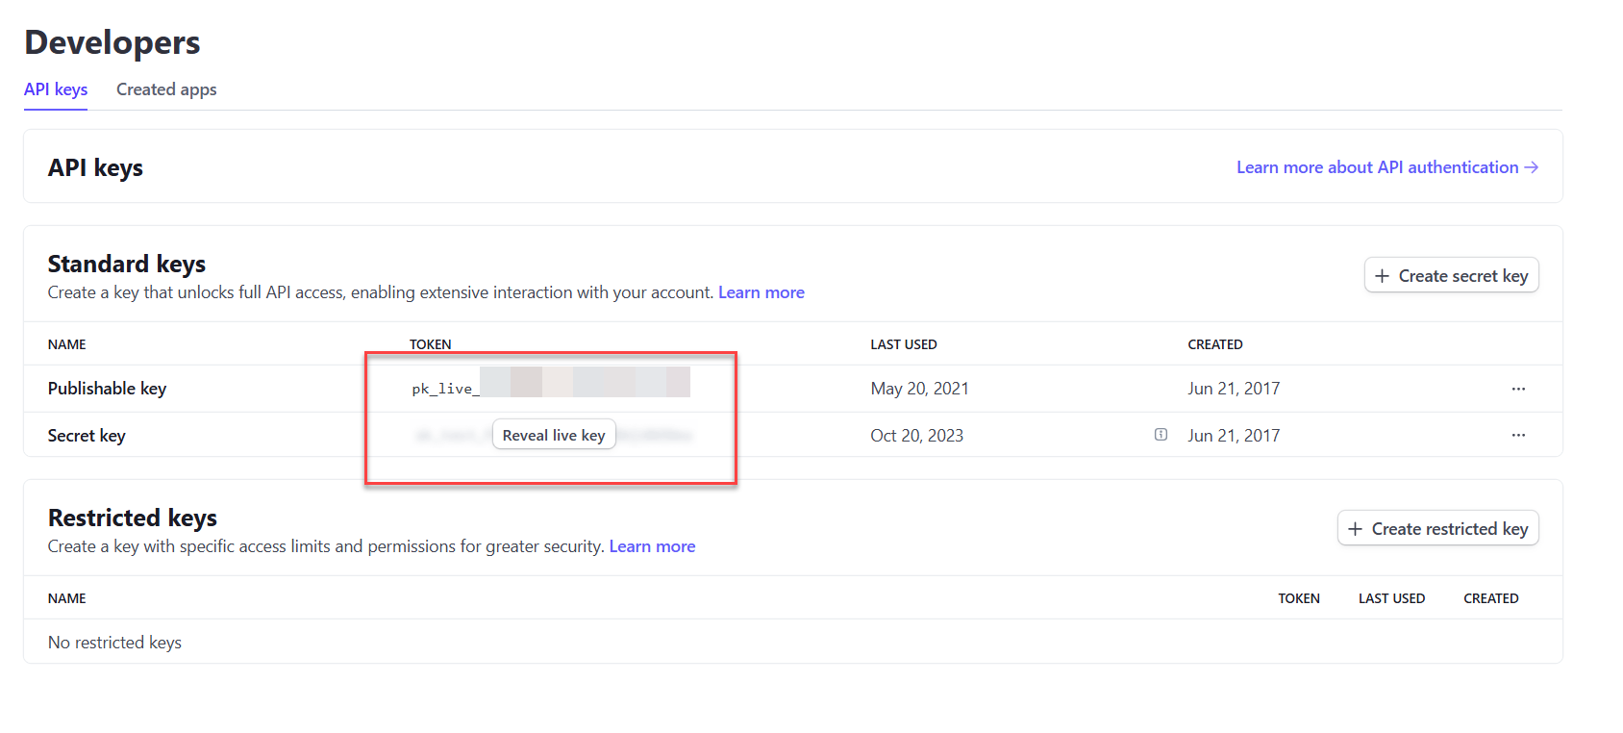The height and width of the screenshot is (733, 1623).
Task: Open more options for Secret key row
Action: pos(1518,435)
